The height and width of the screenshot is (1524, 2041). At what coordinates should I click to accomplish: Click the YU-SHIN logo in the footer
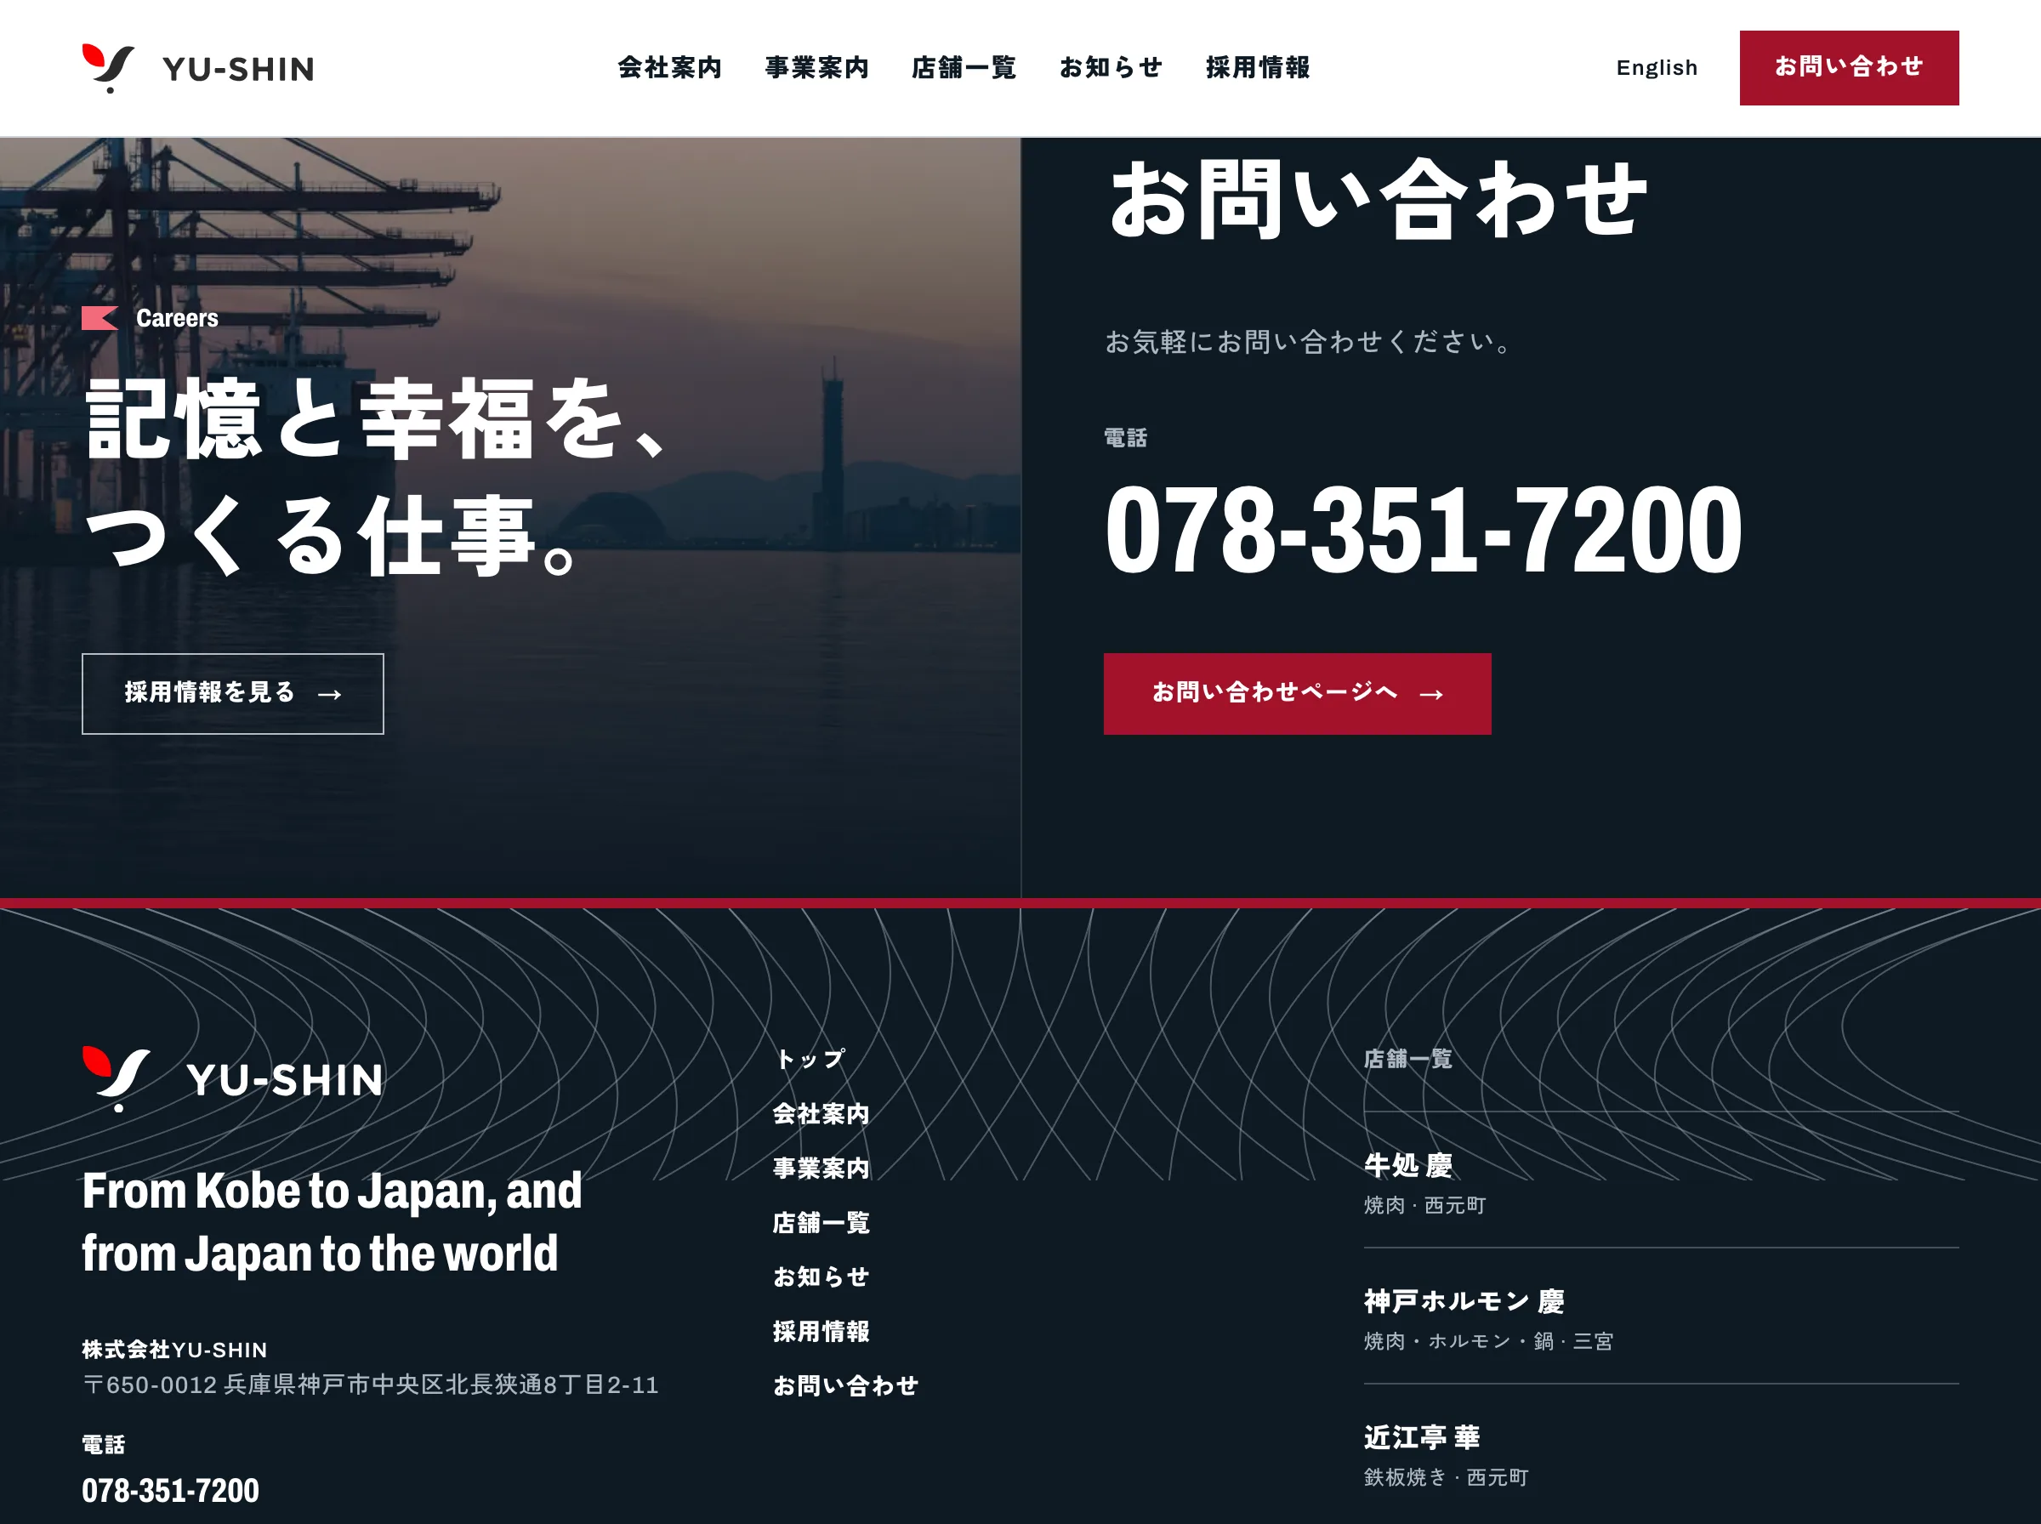coord(232,1078)
